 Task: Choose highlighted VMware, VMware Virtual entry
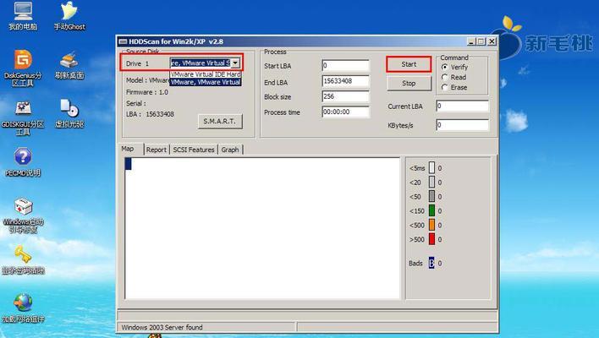point(206,82)
